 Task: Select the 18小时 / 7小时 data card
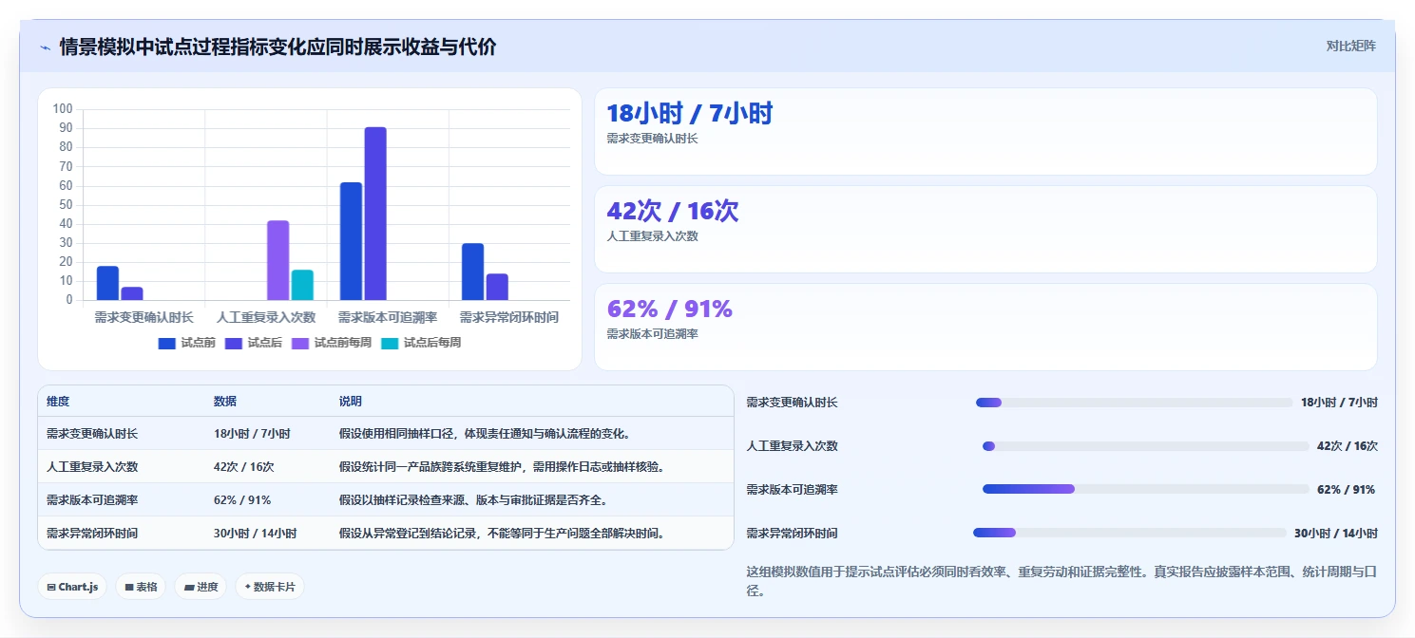985,131
